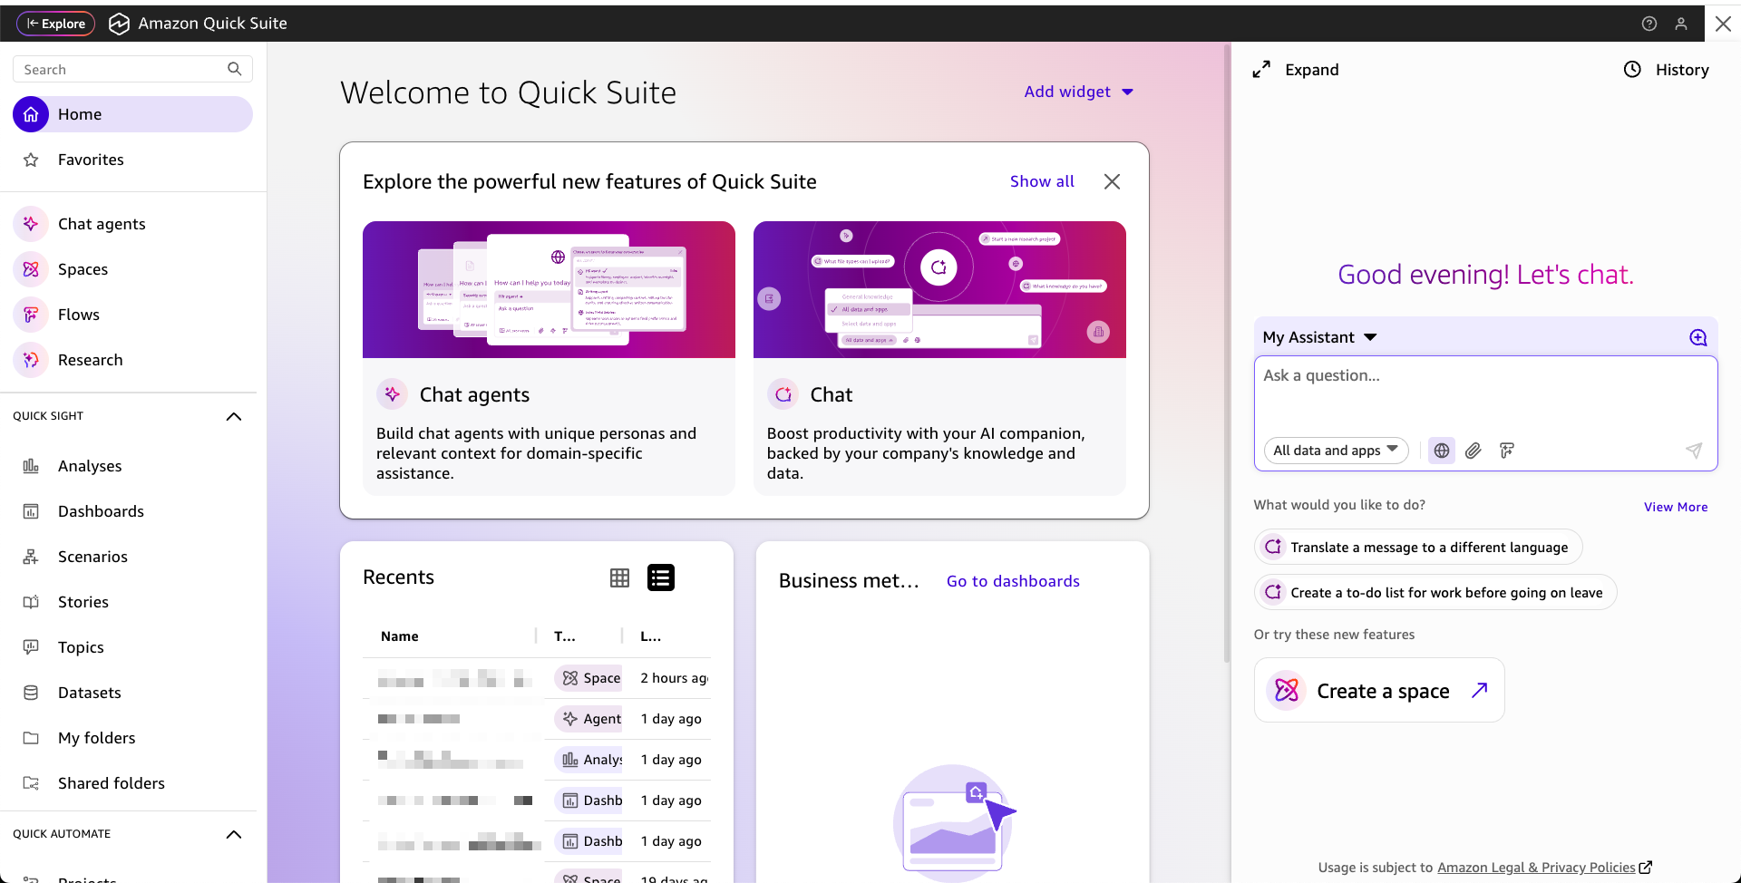Click the Go to dashboards link
1741x883 pixels.
(x=1013, y=580)
